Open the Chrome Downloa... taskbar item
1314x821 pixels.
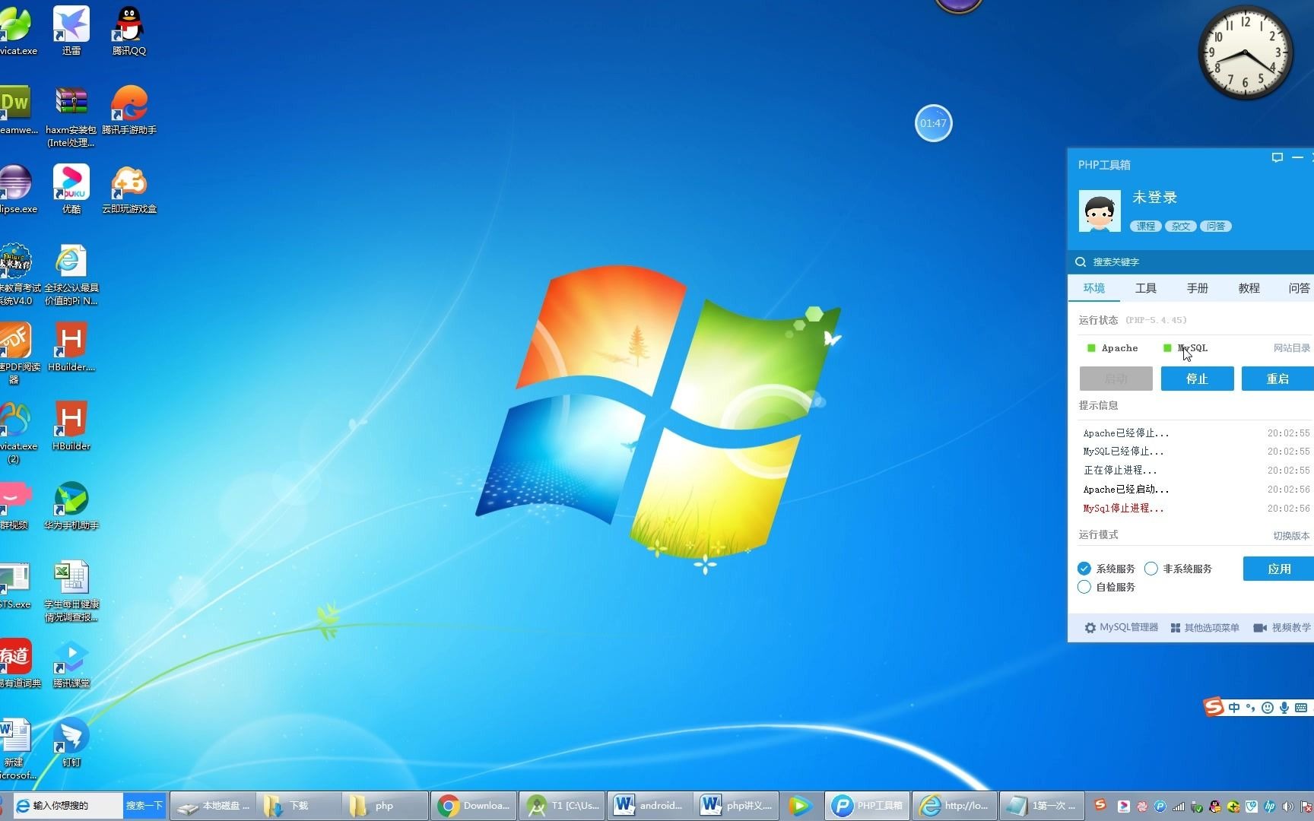[474, 806]
